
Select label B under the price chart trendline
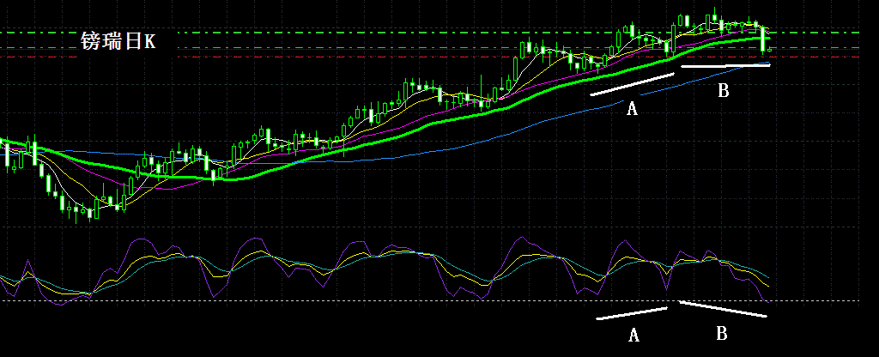click(x=724, y=90)
